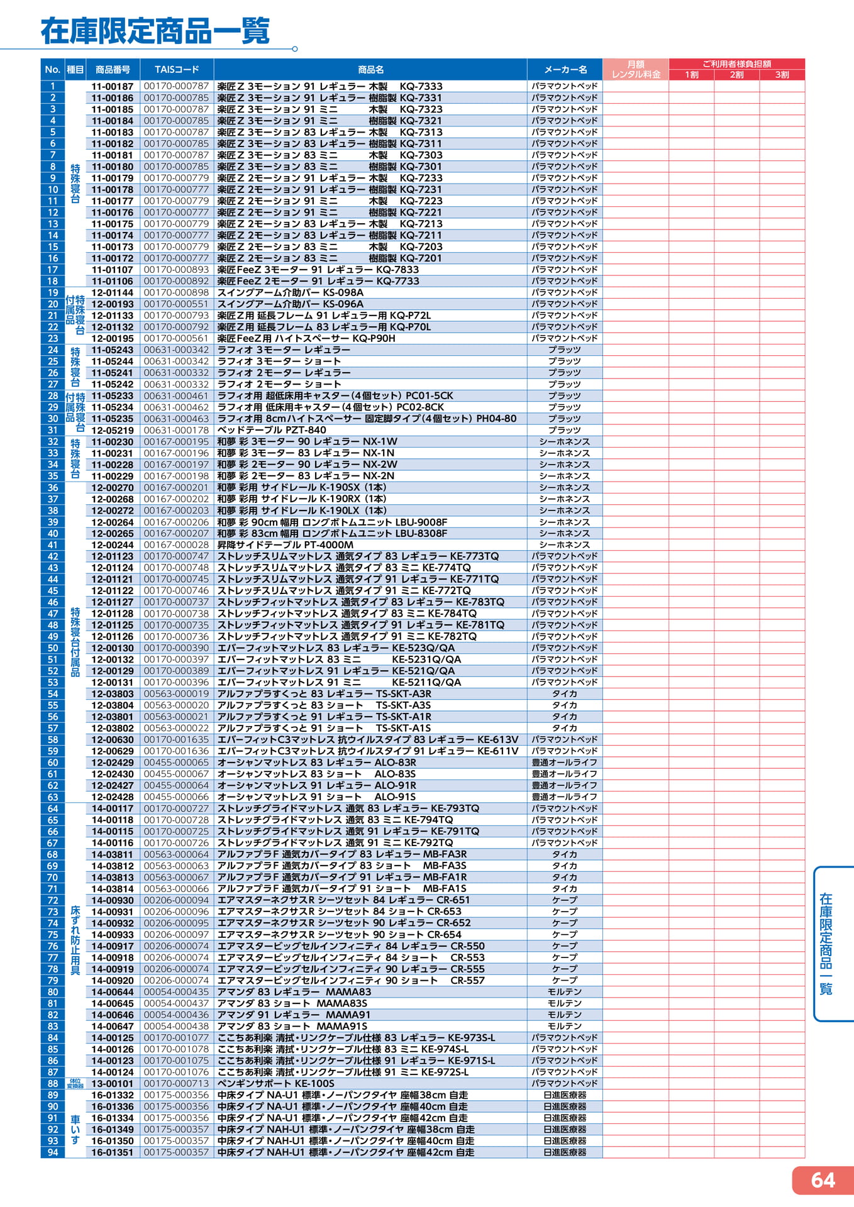Click the 2割 sub-header
The image size is (854, 1207).
tap(737, 75)
